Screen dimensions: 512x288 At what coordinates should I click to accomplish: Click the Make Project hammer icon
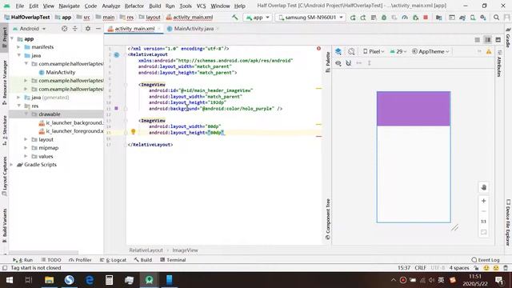(x=234, y=17)
